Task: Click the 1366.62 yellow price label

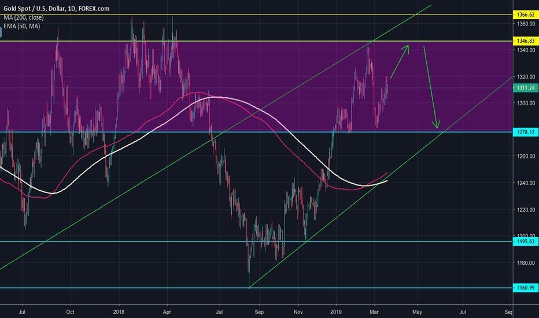Action: [526, 15]
